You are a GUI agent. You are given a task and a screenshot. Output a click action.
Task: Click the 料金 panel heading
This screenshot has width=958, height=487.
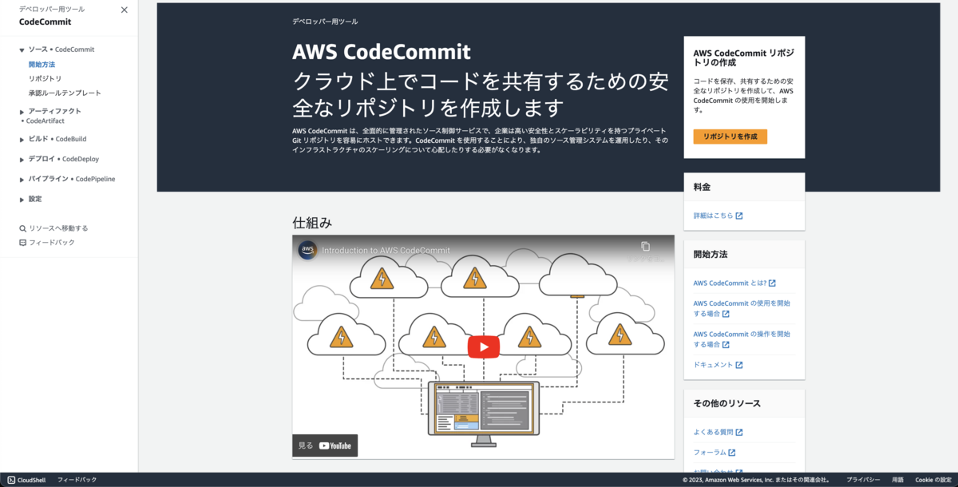click(702, 187)
